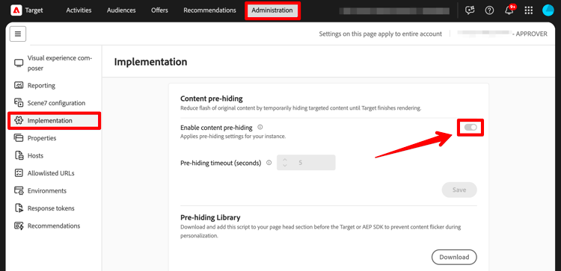Click the Visual experience composer monitor icon
The width and height of the screenshot is (561, 271).
18,63
